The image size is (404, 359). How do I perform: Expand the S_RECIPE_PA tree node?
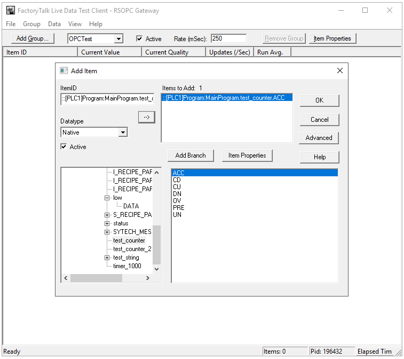pos(107,215)
